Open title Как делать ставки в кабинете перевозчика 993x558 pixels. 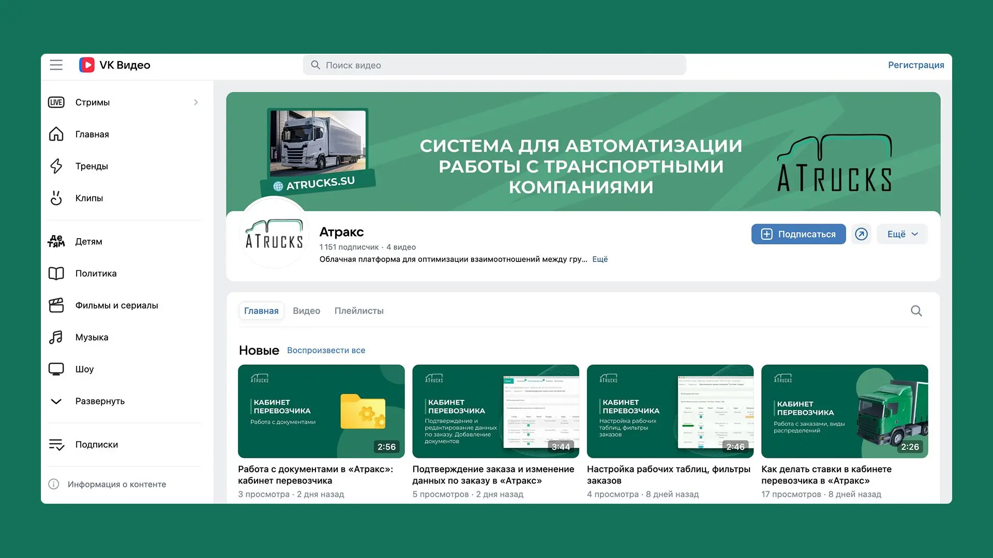[x=826, y=475]
